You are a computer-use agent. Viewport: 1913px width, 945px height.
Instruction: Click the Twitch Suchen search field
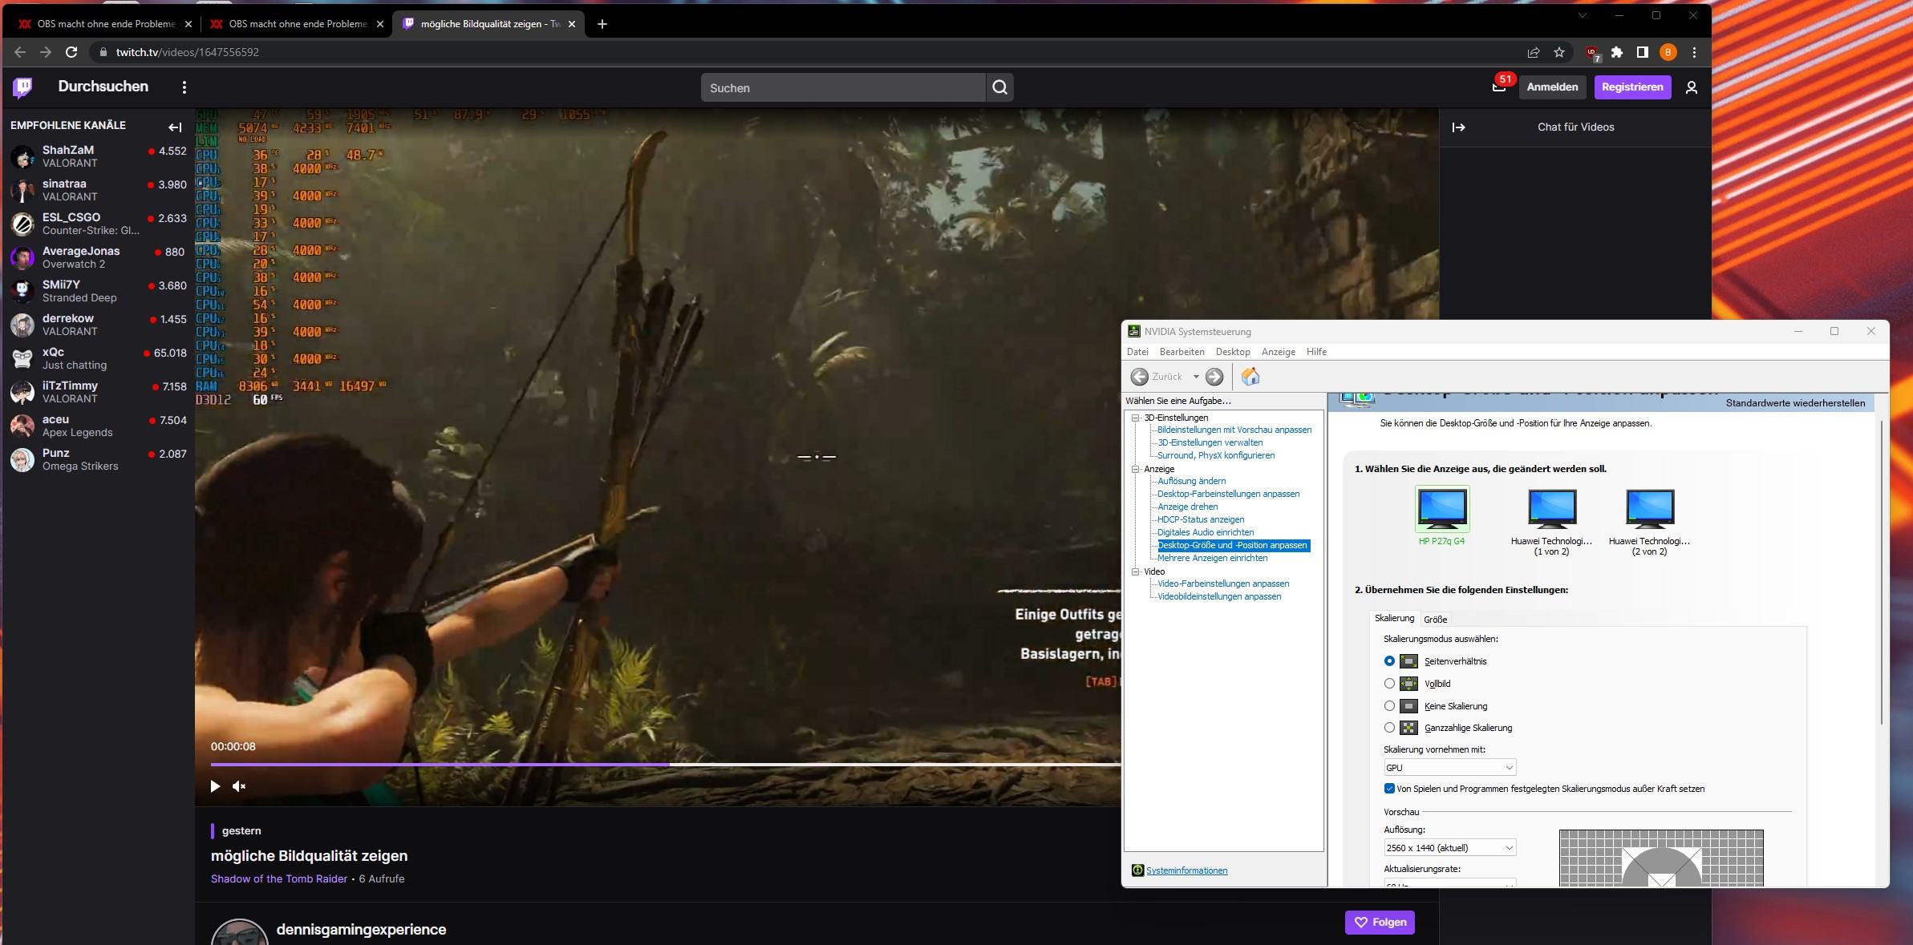pos(843,87)
